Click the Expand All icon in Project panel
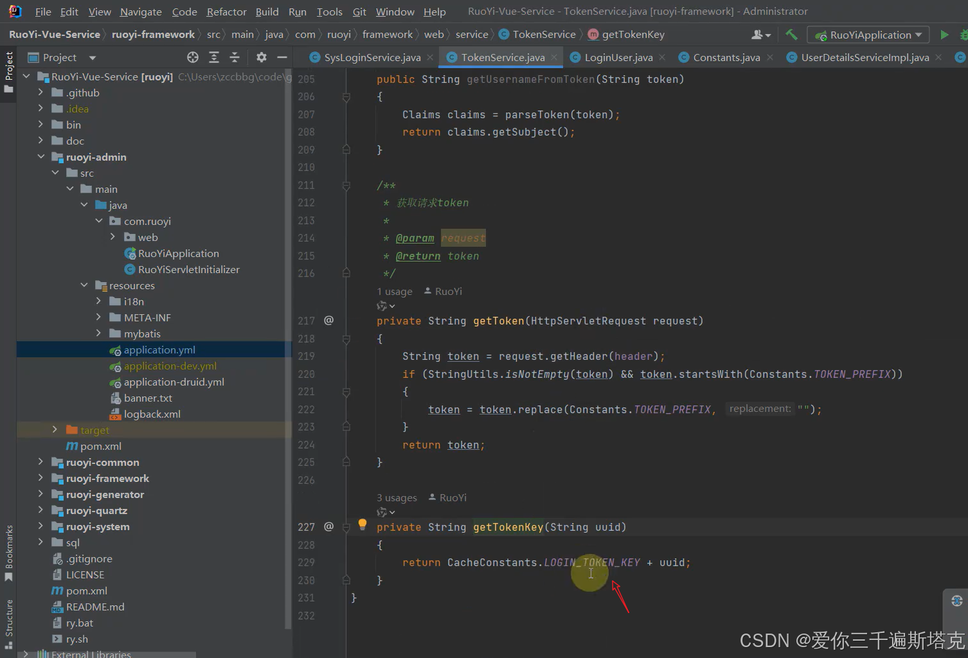Image resolution: width=968 pixels, height=658 pixels. [x=214, y=58]
